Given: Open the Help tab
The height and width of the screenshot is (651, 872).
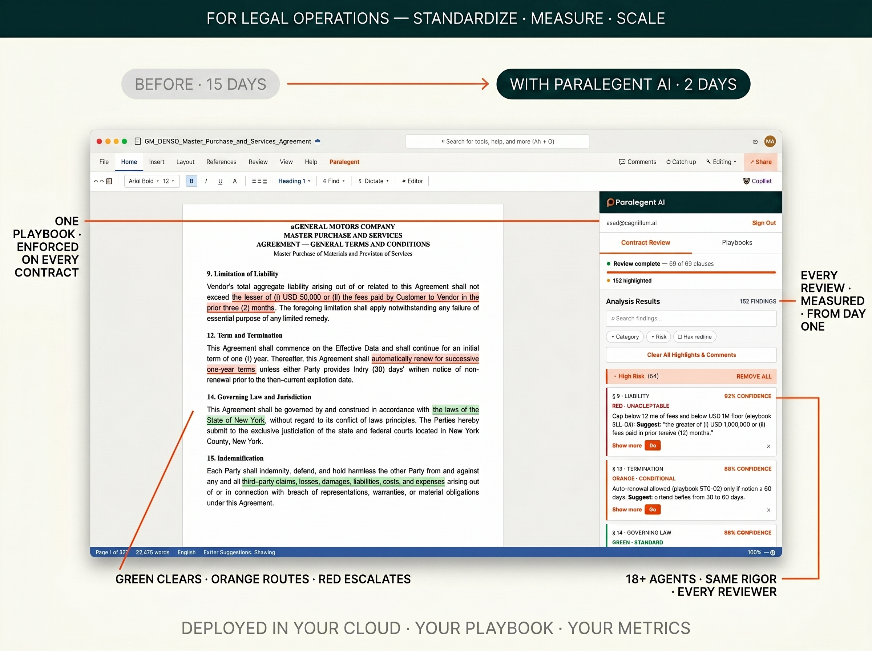Looking at the screenshot, I should [x=311, y=162].
